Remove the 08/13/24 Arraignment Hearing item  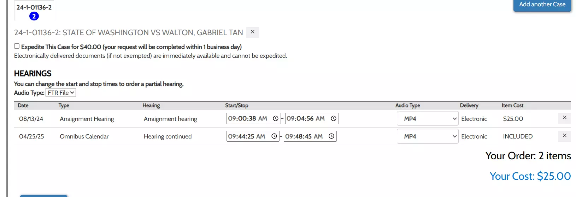coord(564,118)
